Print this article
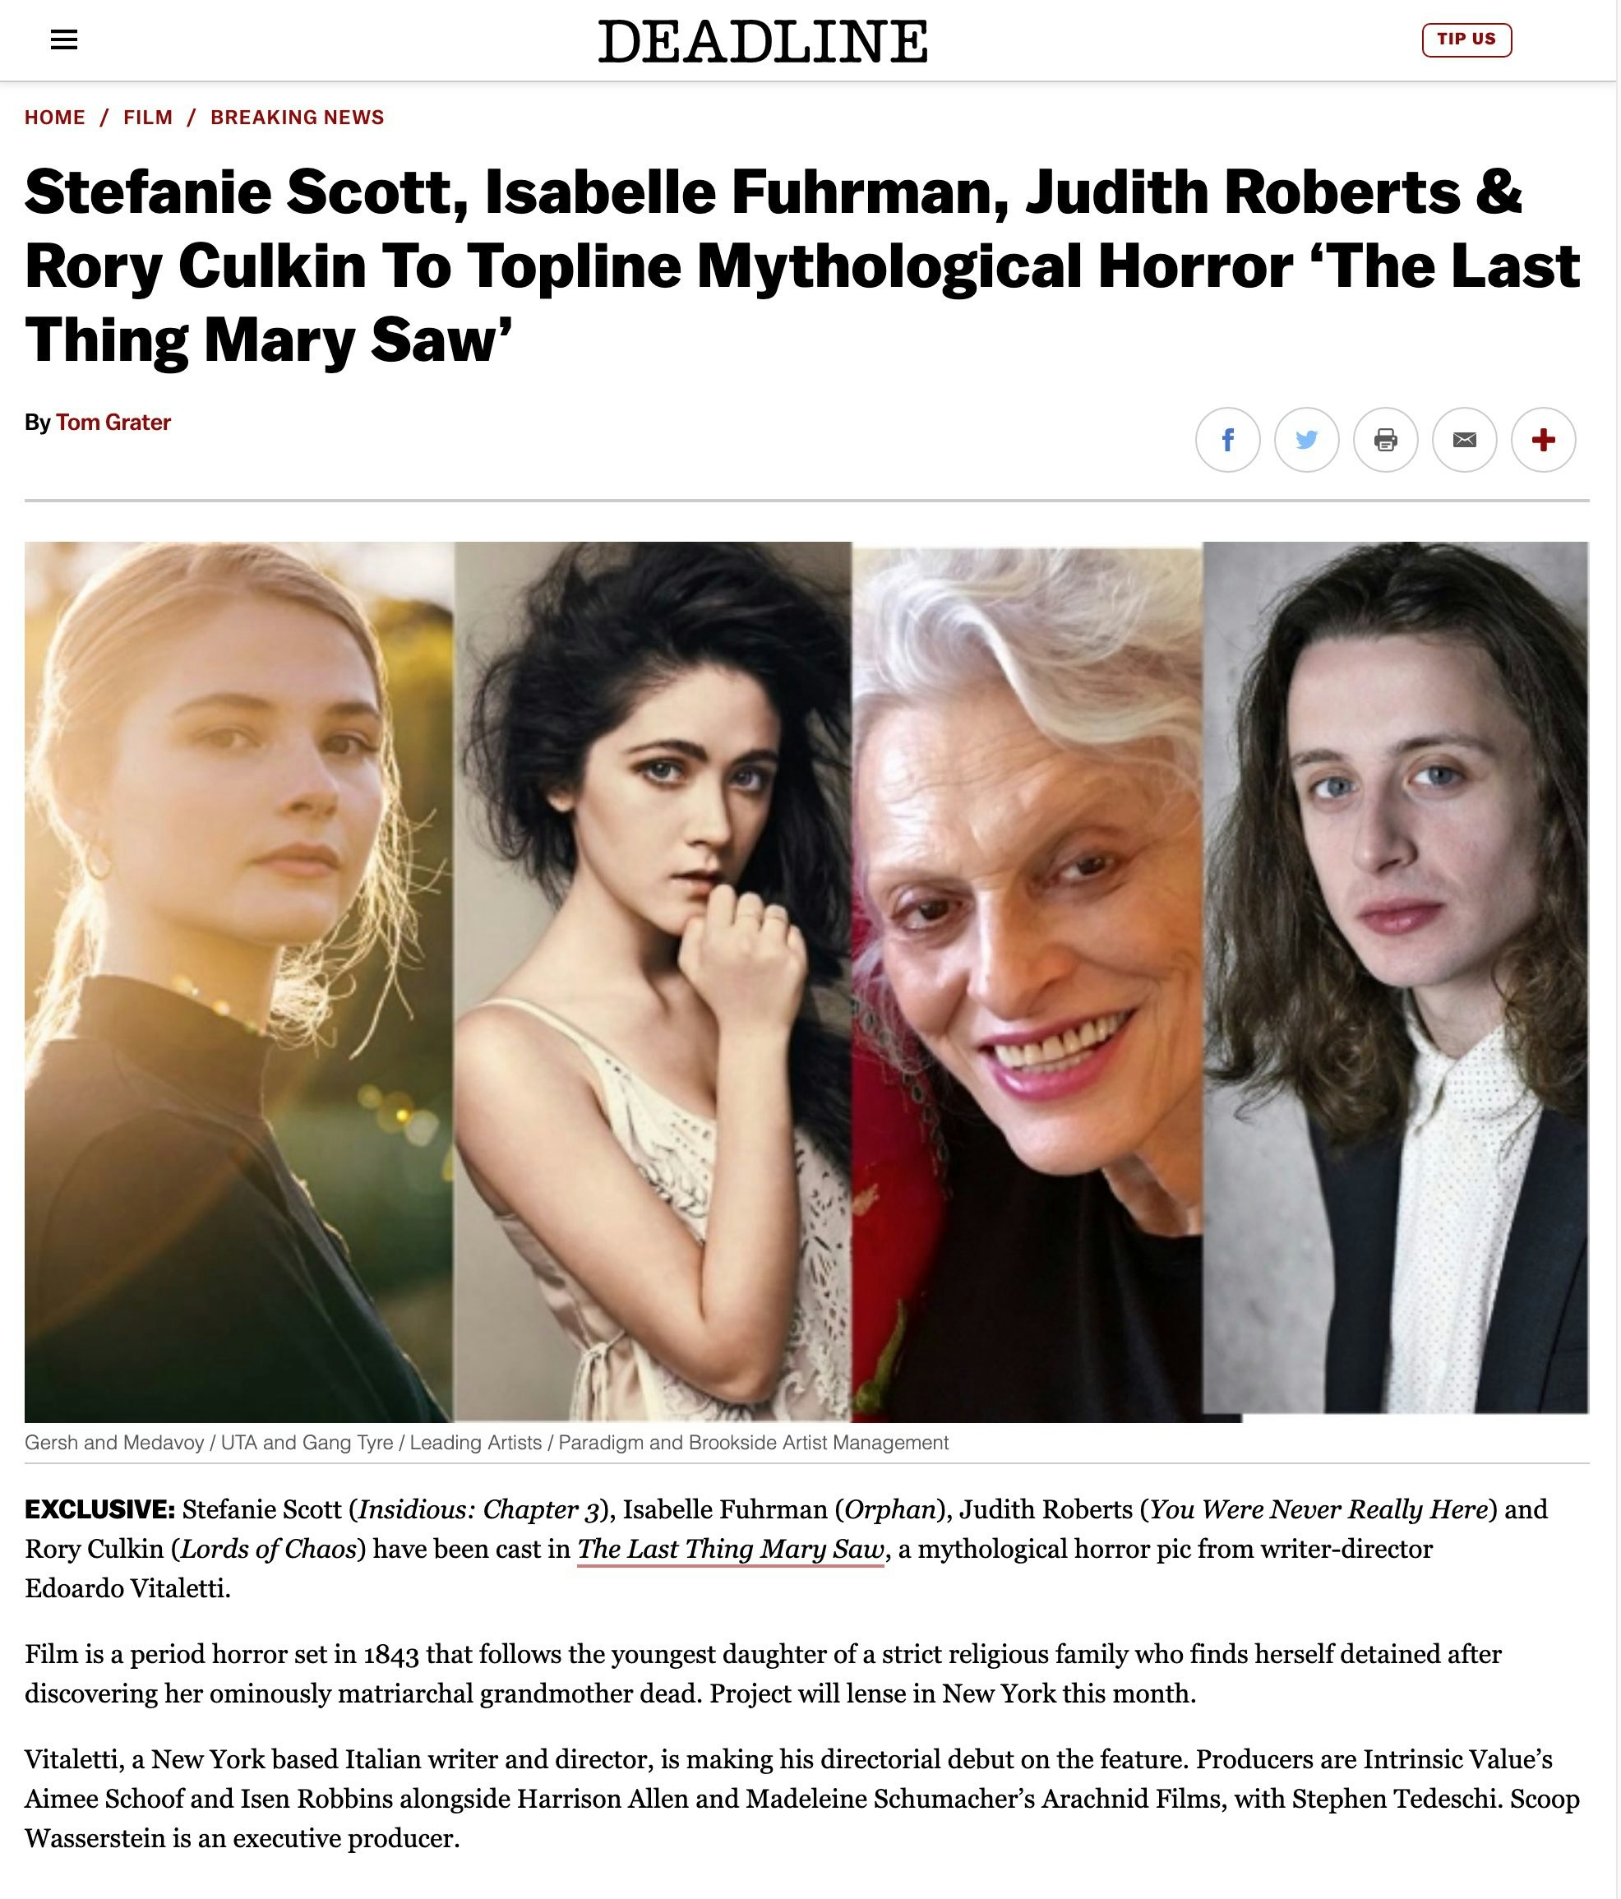This screenshot has height=1899, width=1621. click(x=1386, y=440)
